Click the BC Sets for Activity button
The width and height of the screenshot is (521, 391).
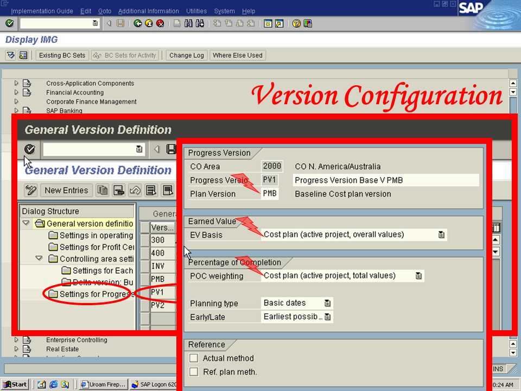click(x=125, y=55)
